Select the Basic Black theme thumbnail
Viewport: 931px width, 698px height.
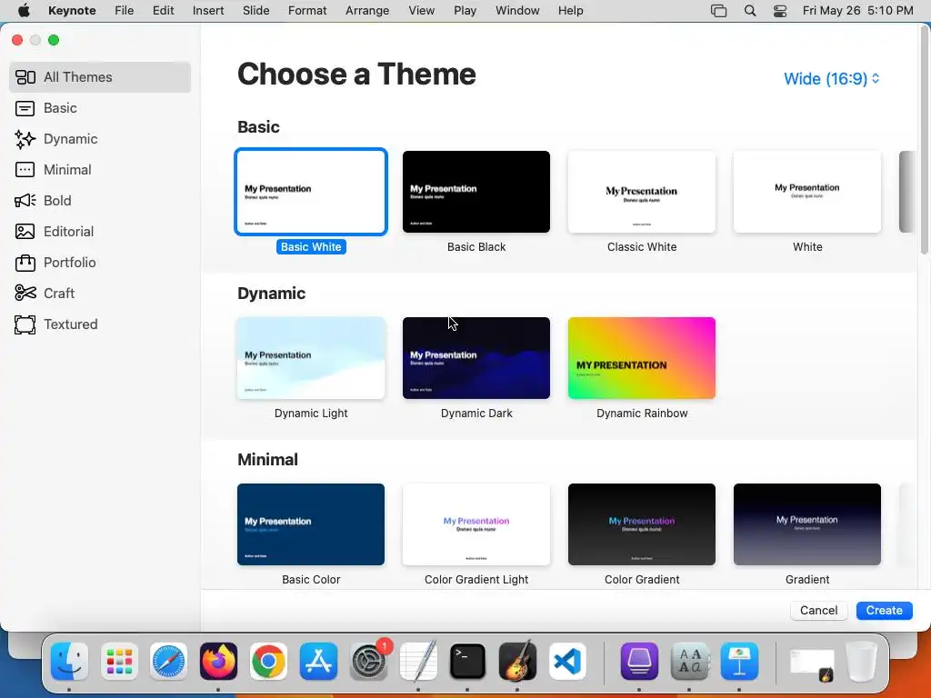(x=476, y=192)
